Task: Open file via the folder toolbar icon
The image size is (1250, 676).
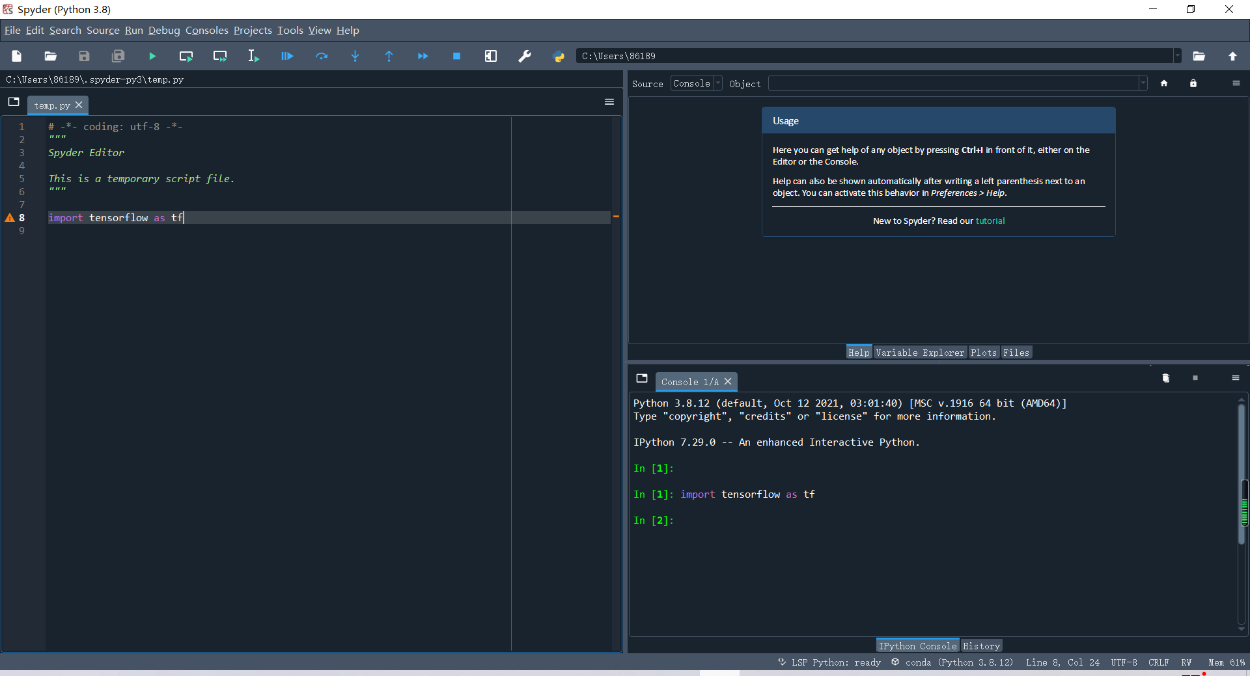Action: (50, 56)
